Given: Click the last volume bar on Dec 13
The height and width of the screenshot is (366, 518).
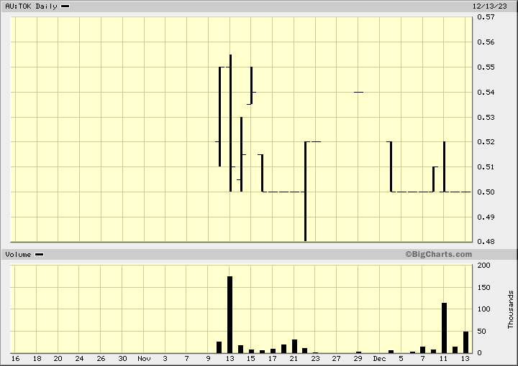Looking at the screenshot, I should [x=465, y=342].
